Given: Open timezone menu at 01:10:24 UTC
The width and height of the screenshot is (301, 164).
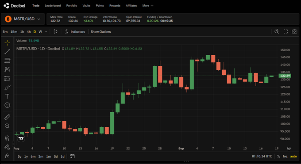Looking at the screenshot, I should [x=262, y=156].
